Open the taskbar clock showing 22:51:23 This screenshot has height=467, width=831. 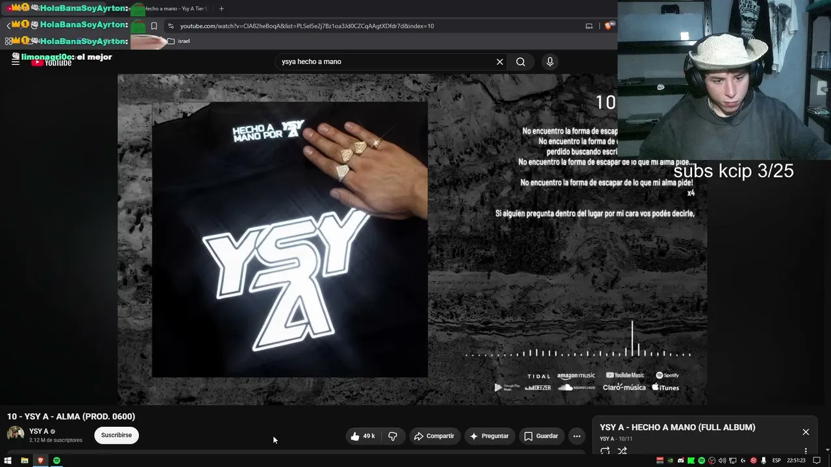point(796,461)
